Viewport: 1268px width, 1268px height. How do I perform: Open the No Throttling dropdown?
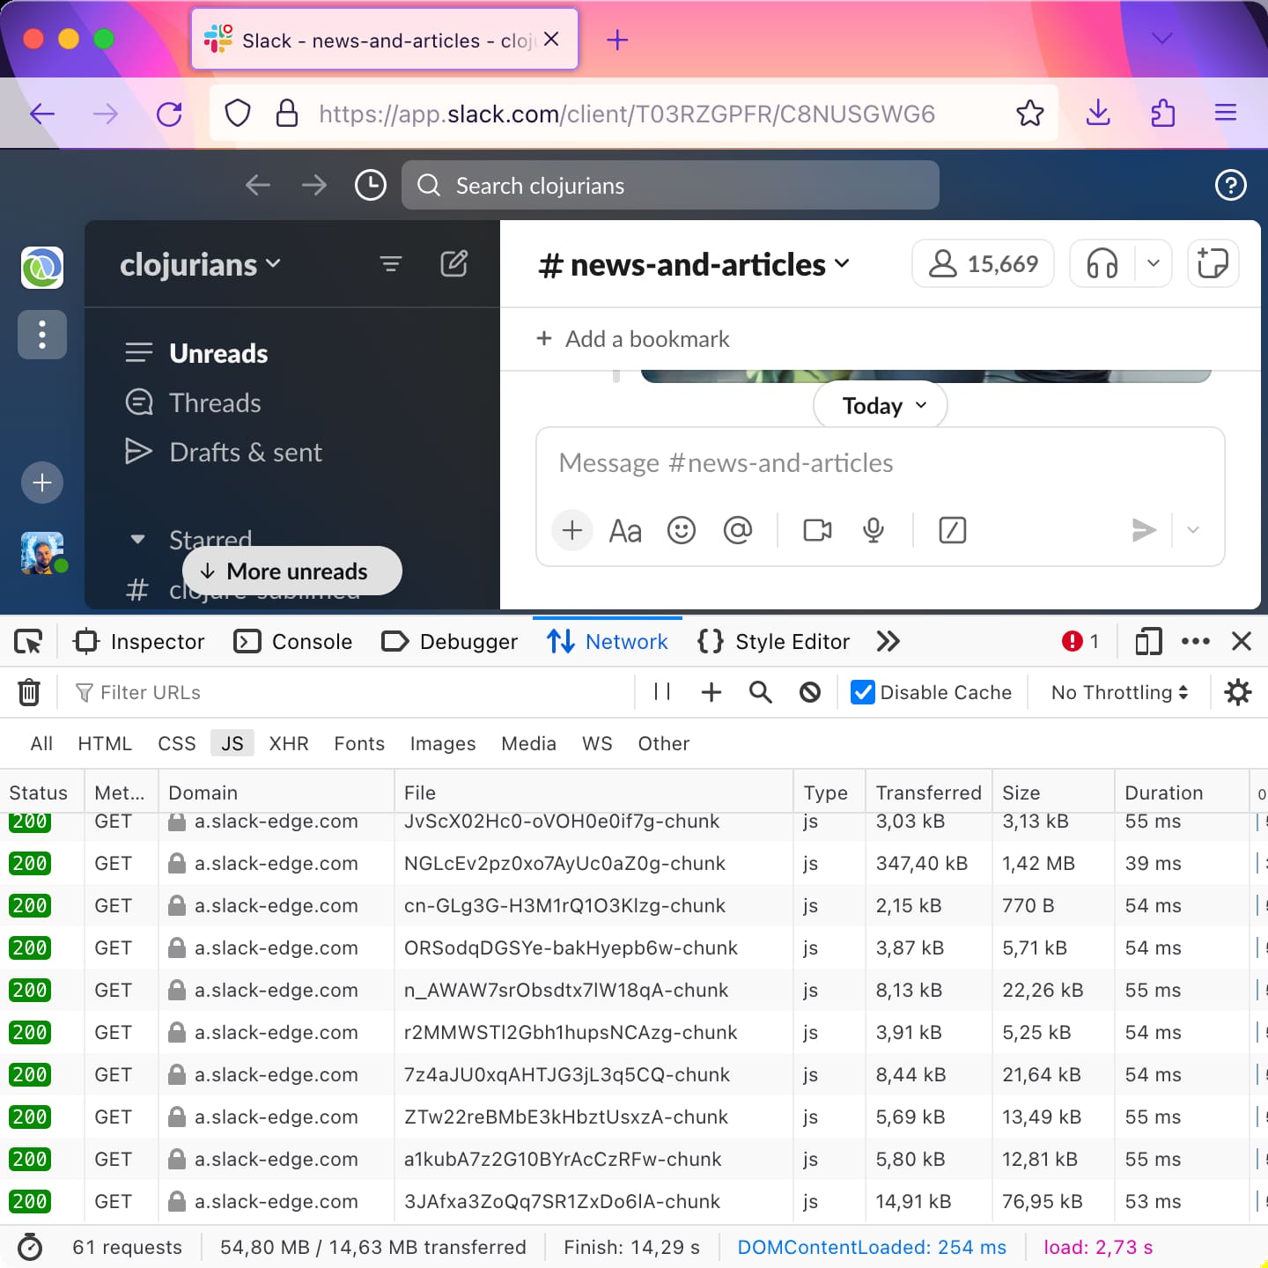pos(1117,692)
